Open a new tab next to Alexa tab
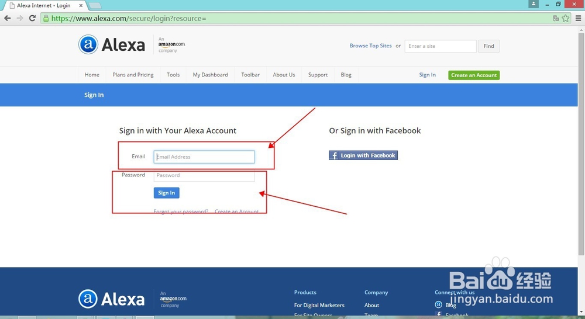Image resolution: width=585 pixels, height=319 pixels. (95, 6)
